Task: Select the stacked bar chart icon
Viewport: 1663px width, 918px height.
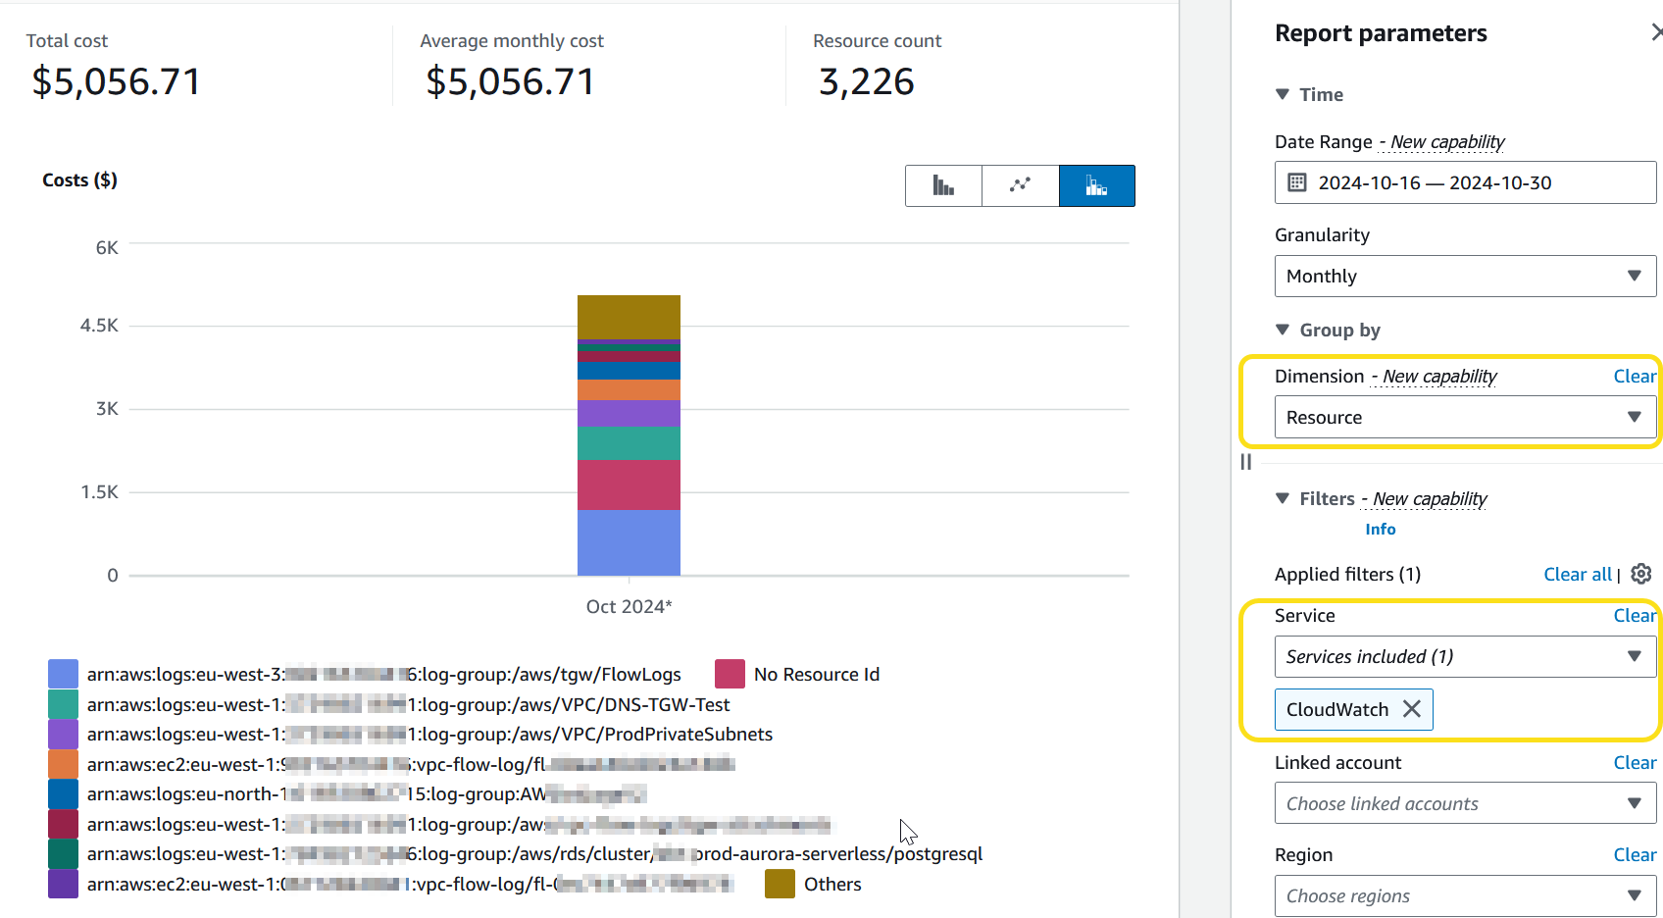Action: [x=1096, y=185]
